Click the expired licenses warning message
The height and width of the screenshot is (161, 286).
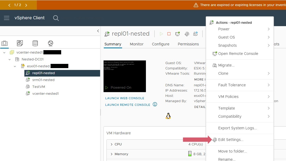(x=243, y=5)
